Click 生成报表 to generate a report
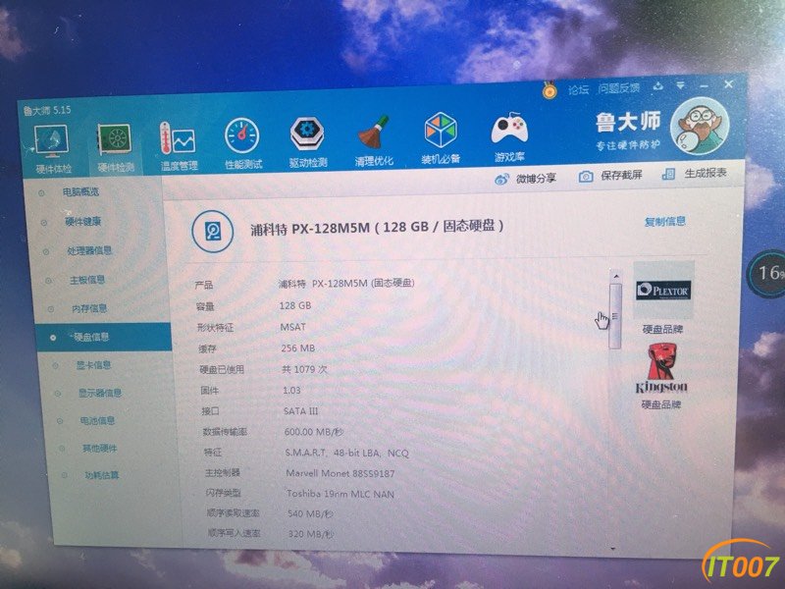Viewport: 785px width, 589px height. click(x=695, y=174)
